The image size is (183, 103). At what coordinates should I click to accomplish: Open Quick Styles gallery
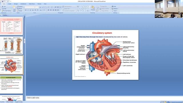coord(97,9)
